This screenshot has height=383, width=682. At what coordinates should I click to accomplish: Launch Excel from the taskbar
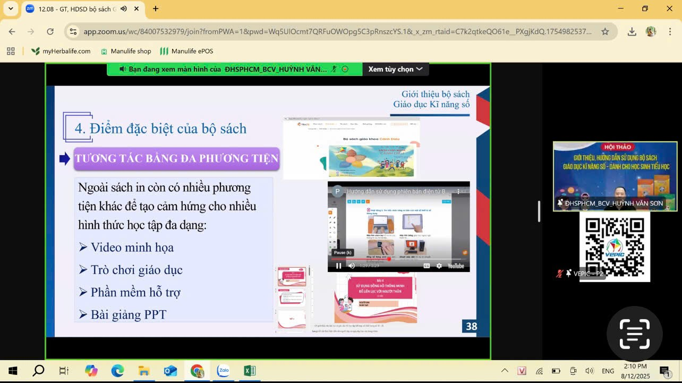250,371
